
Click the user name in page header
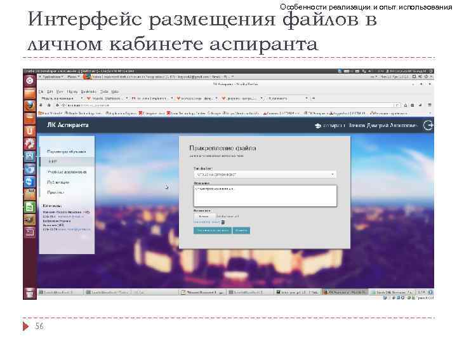coord(383,125)
